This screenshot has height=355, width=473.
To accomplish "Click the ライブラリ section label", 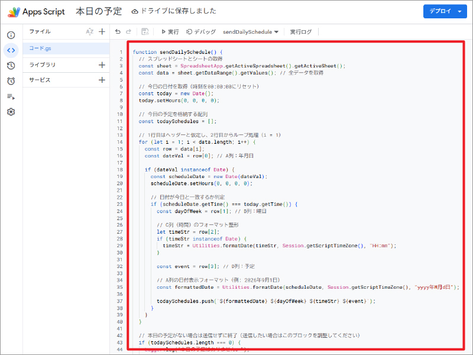I will click(x=42, y=65).
